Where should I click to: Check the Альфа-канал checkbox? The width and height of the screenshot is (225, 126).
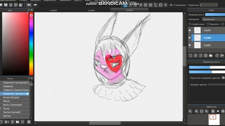click(190, 24)
